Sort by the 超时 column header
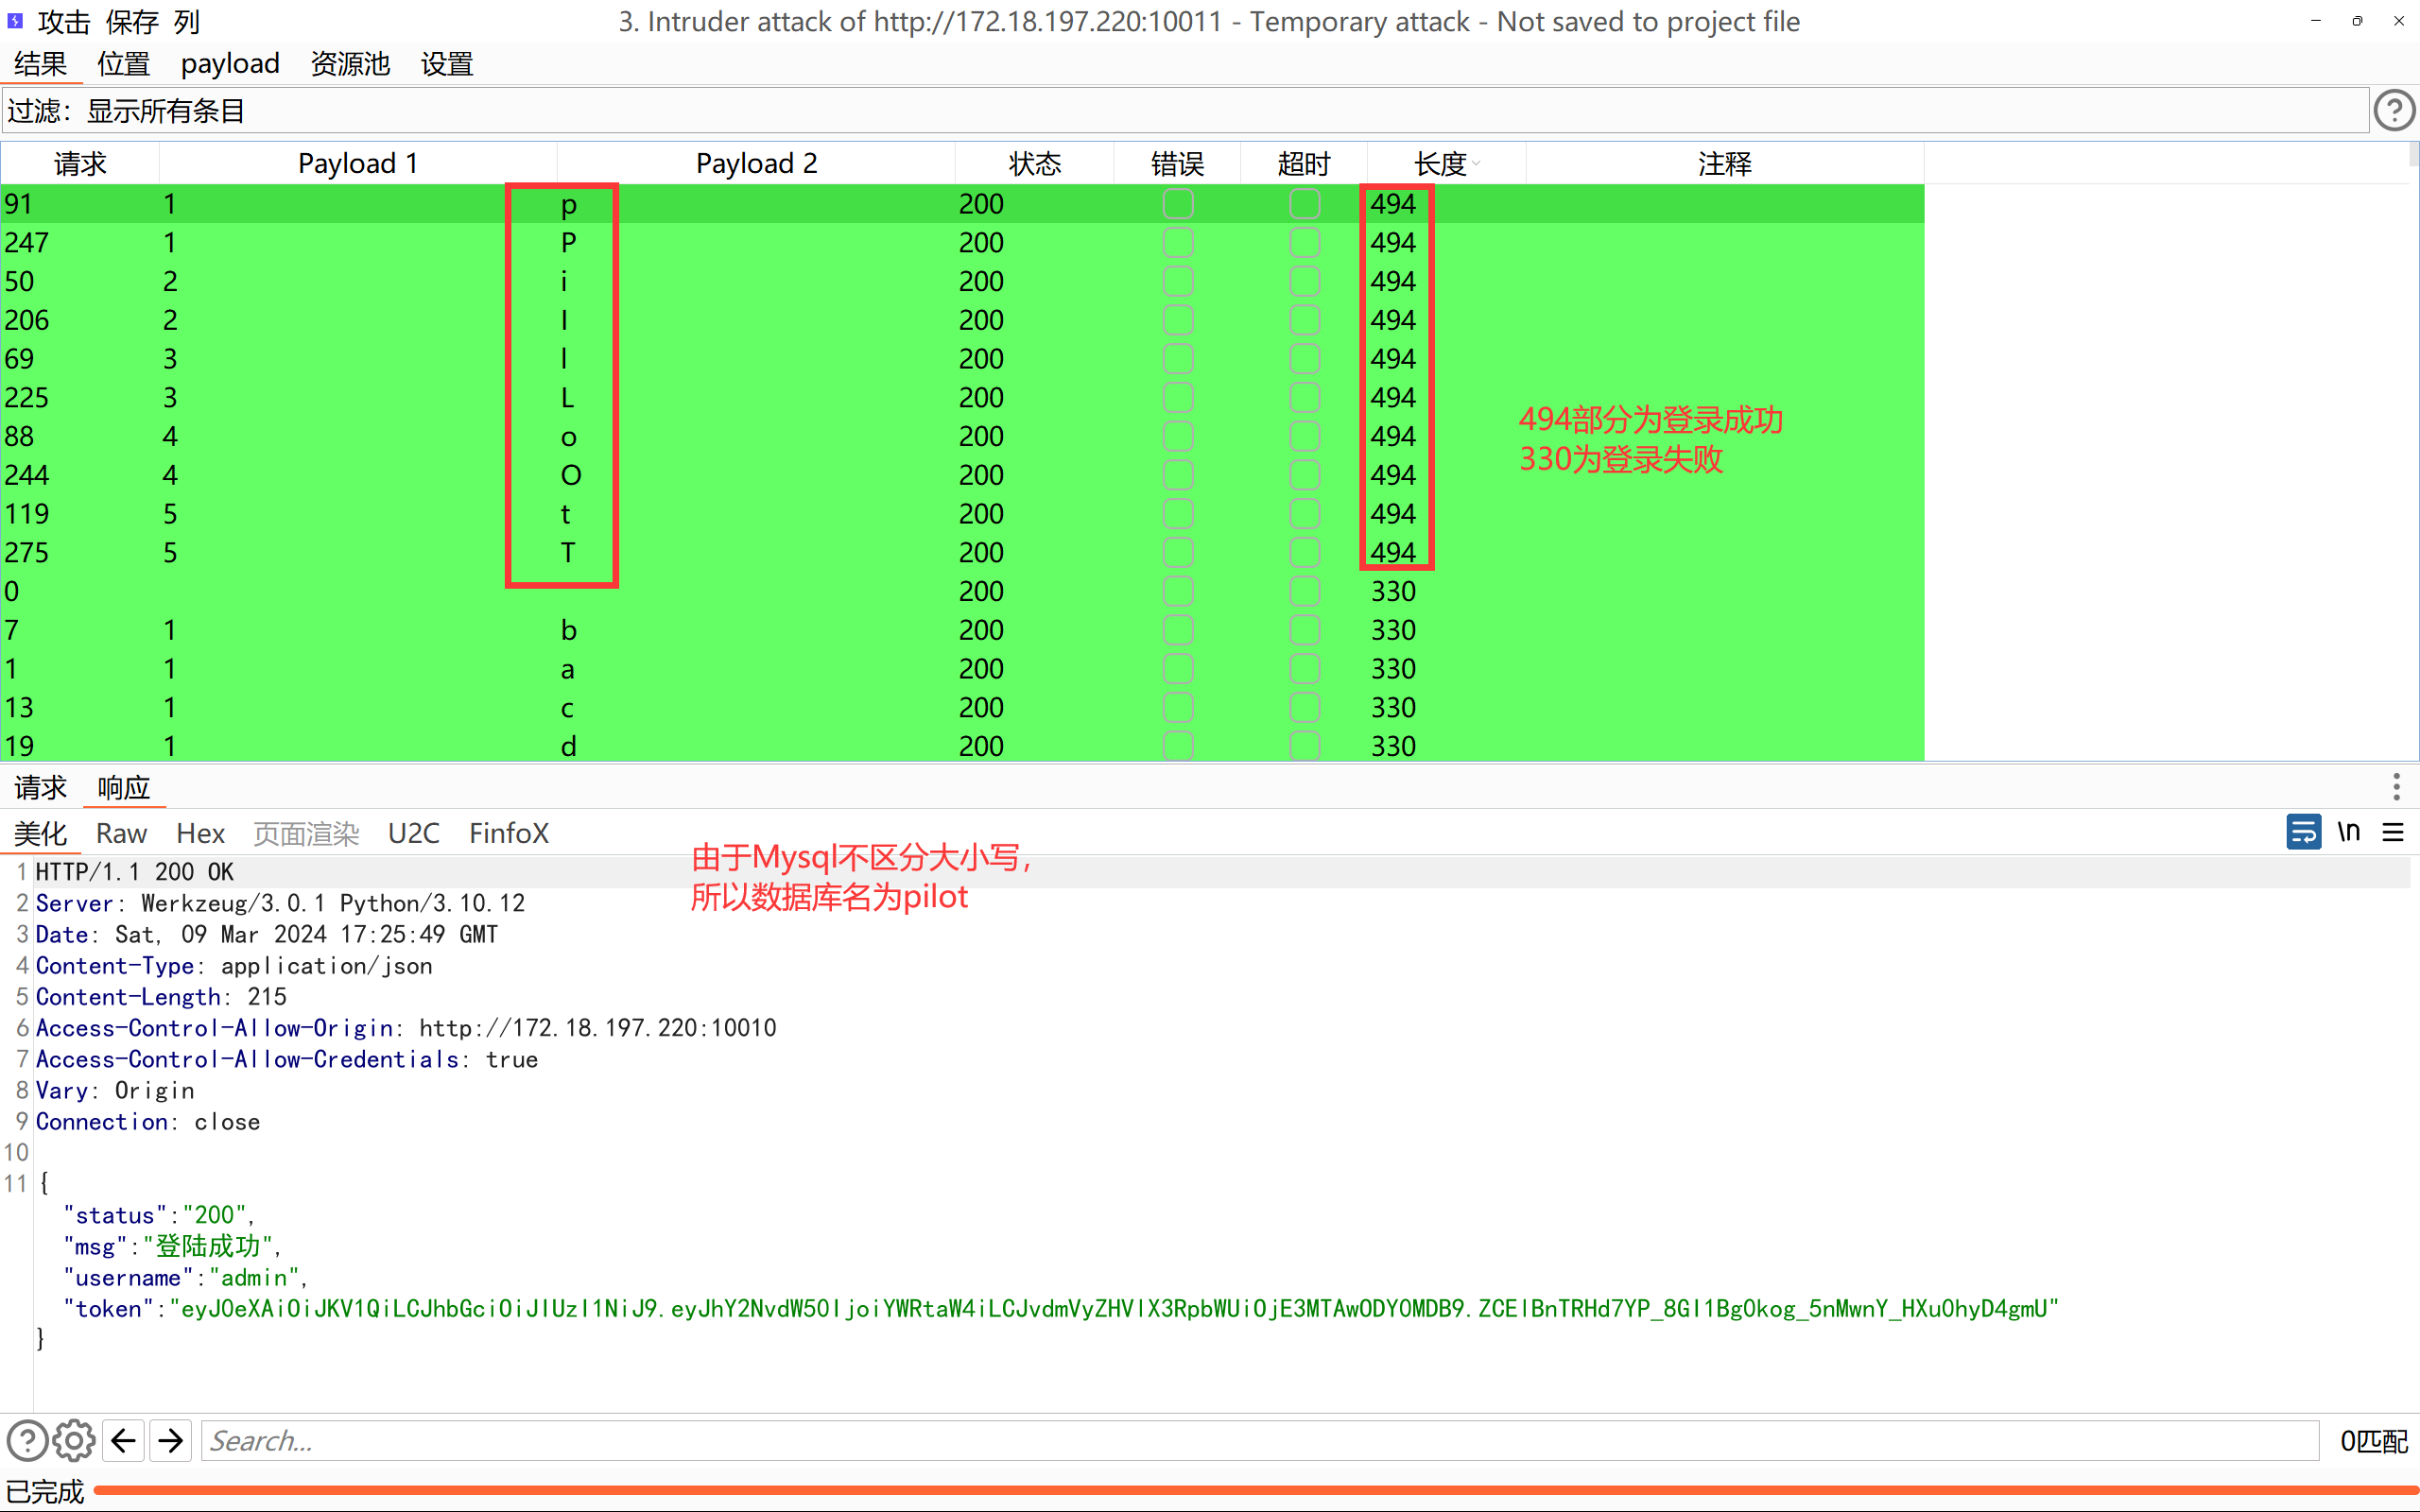Viewport: 2420px width, 1512px height. [1304, 163]
